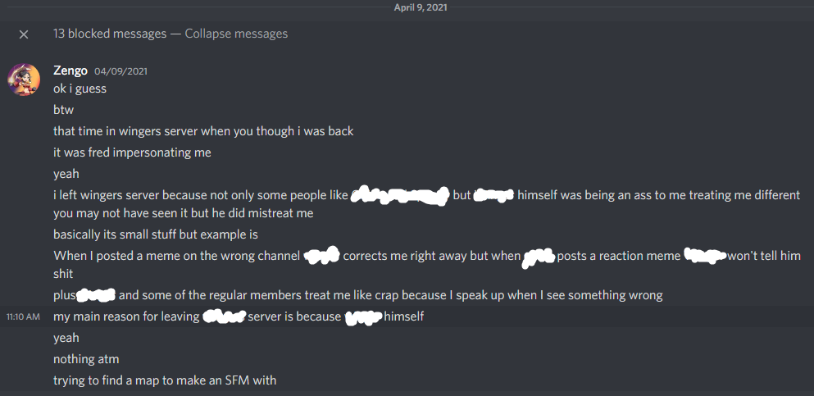Click the X icon beside blocked messages
This screenshot has height=396, width=814.
23,34
